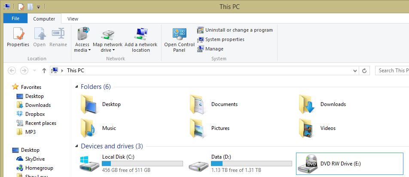This screenshot has width=409, height=177.
Task: Click Dropbox in the Favorites list
Action: click(35, 114)
